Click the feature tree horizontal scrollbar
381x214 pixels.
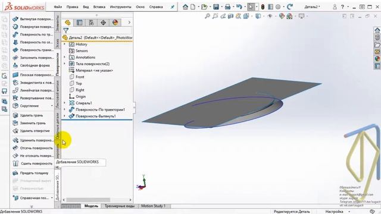pos(88,200)
